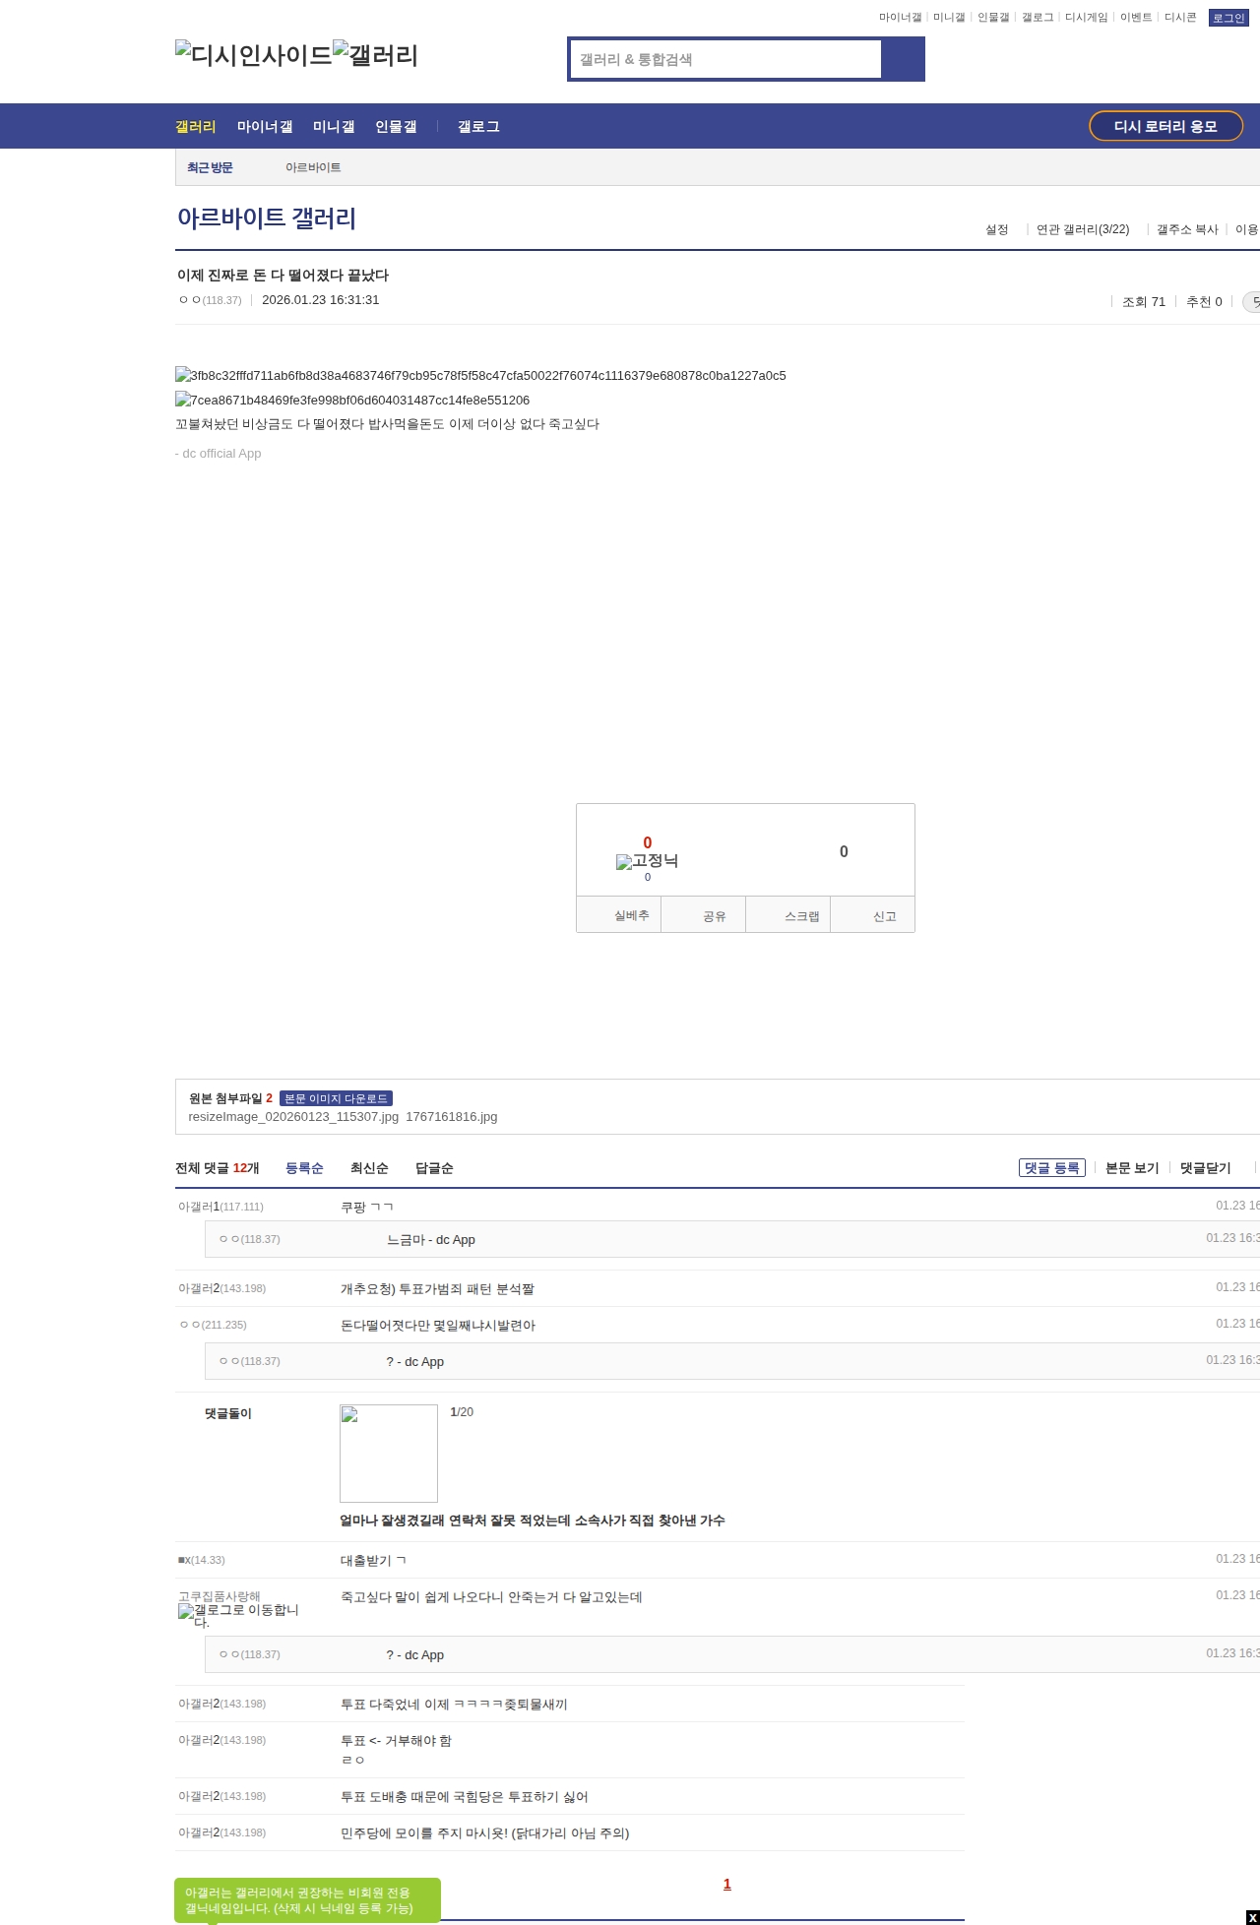Click the 고정닉 recommend icon
Image resolution: width=1260 pixels, height=1925 pixels.
647,861
